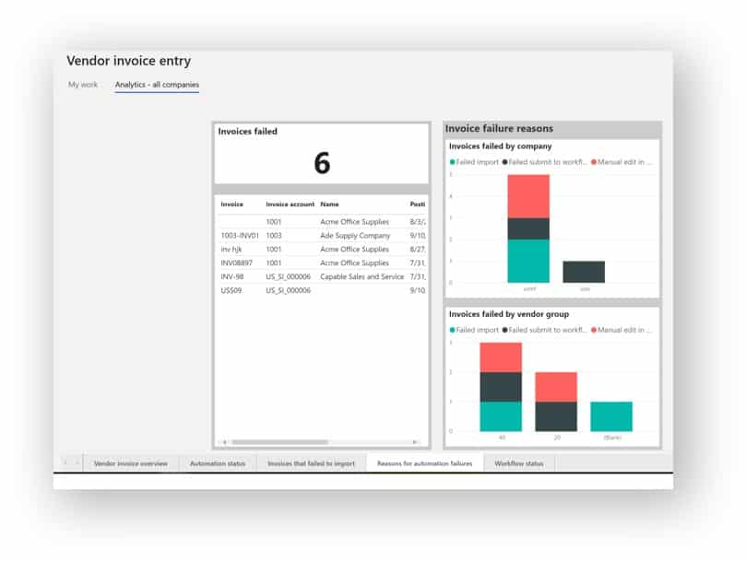The width and height of the screenshot is (746, 561).
Task: Select invoice cell US509
Action: point(231,290)
